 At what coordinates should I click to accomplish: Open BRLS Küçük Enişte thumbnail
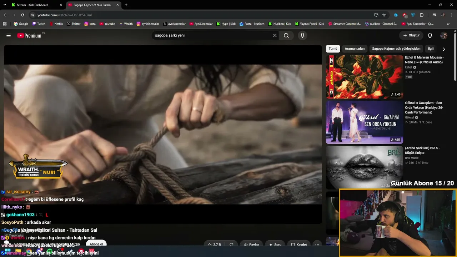pyautogui.click(x=364, y=167)
